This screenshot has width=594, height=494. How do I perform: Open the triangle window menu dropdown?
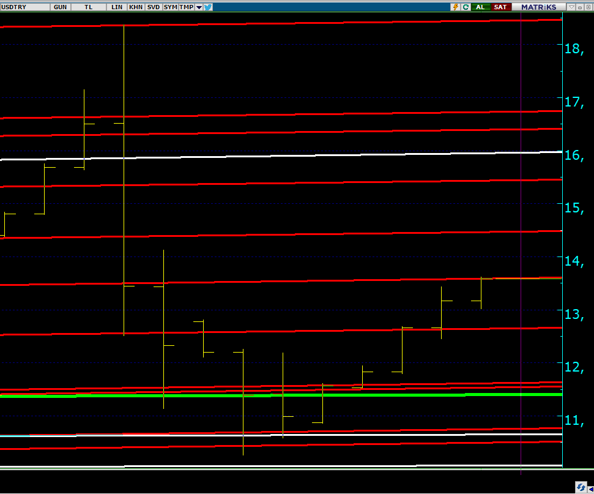(x=571, y=7)
